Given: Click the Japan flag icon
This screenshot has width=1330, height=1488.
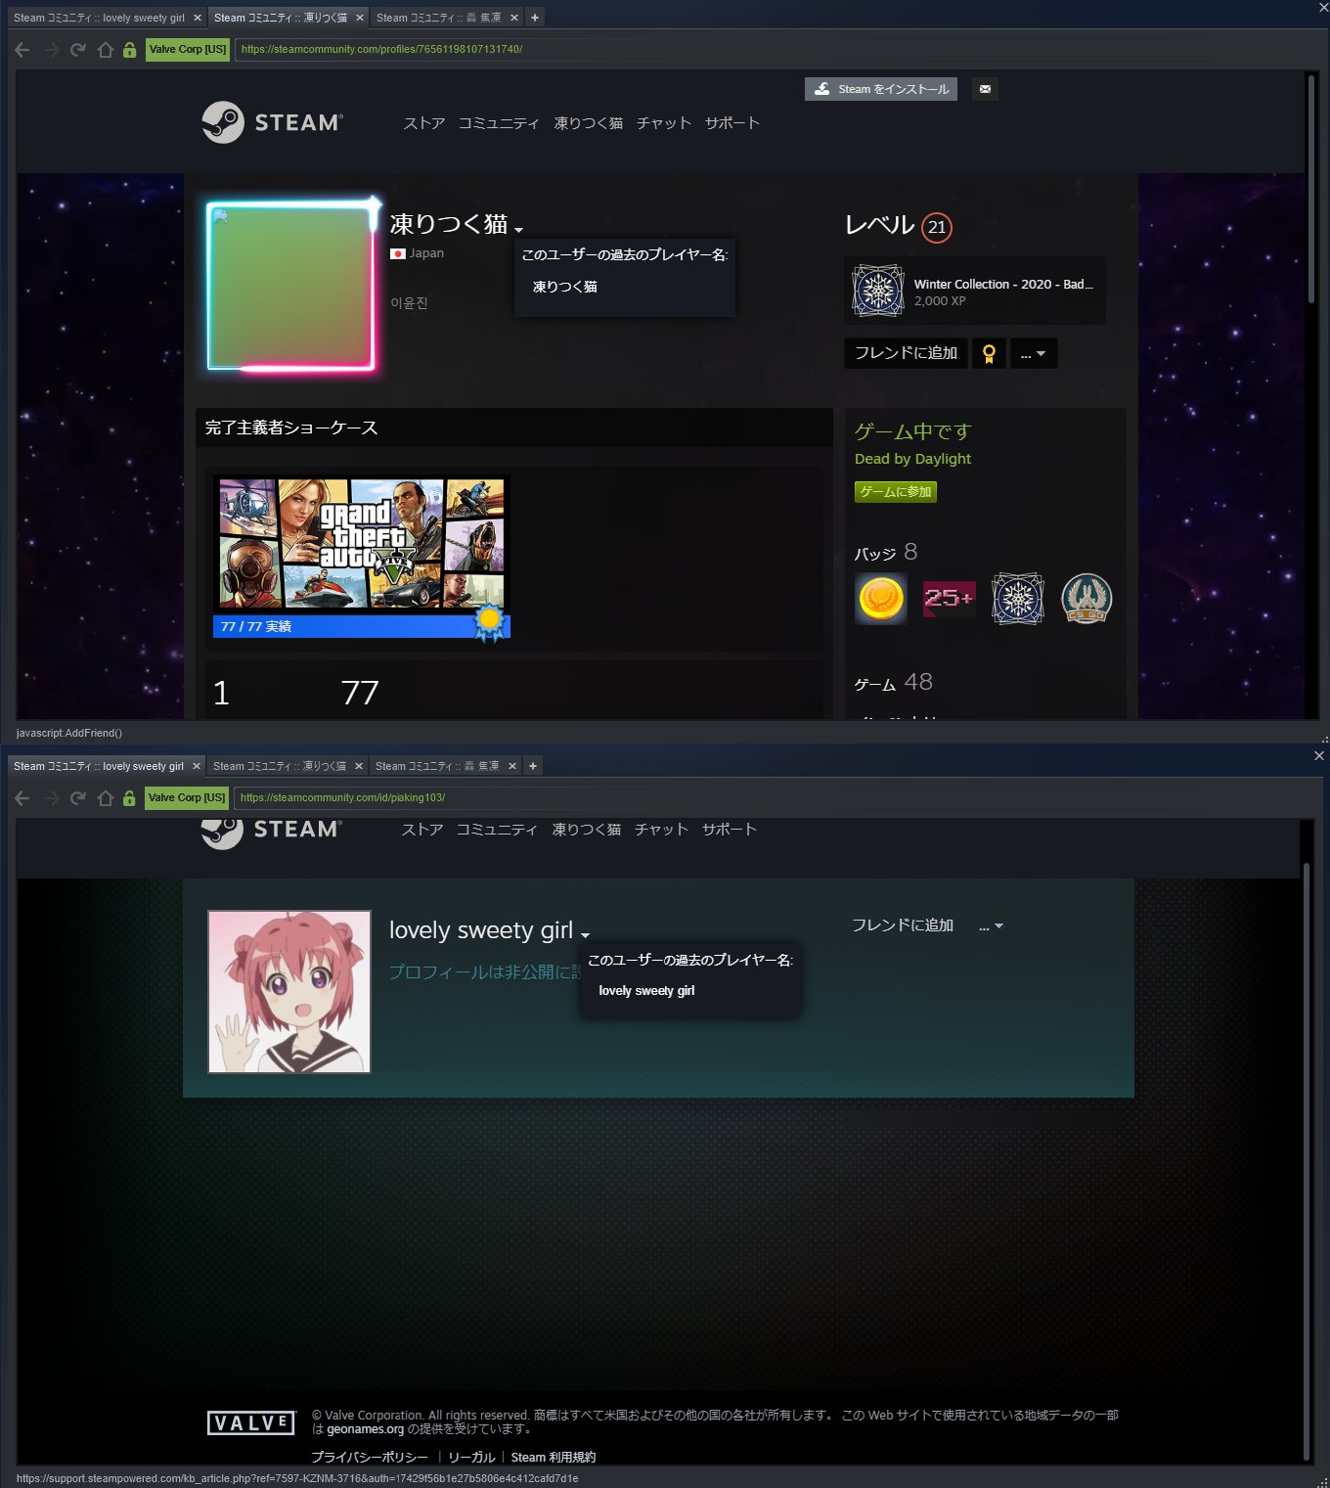Looking at the screenshot, I should pos(397,253).
